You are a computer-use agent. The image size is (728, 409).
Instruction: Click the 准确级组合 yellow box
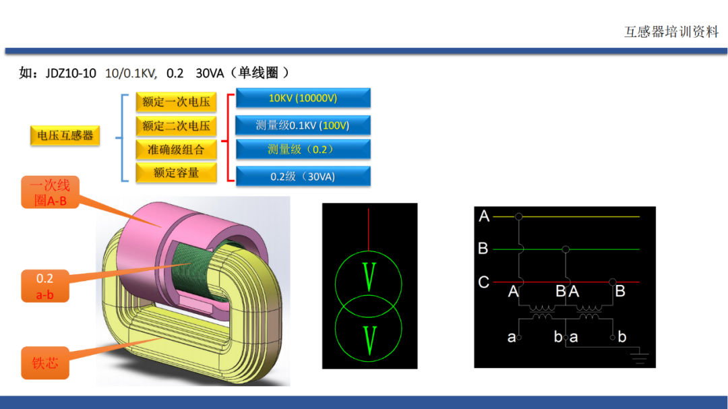click(x=176, y=150)
